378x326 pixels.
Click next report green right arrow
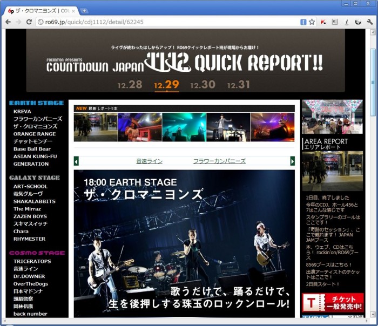pyautogui.click(x=293, y=161)
